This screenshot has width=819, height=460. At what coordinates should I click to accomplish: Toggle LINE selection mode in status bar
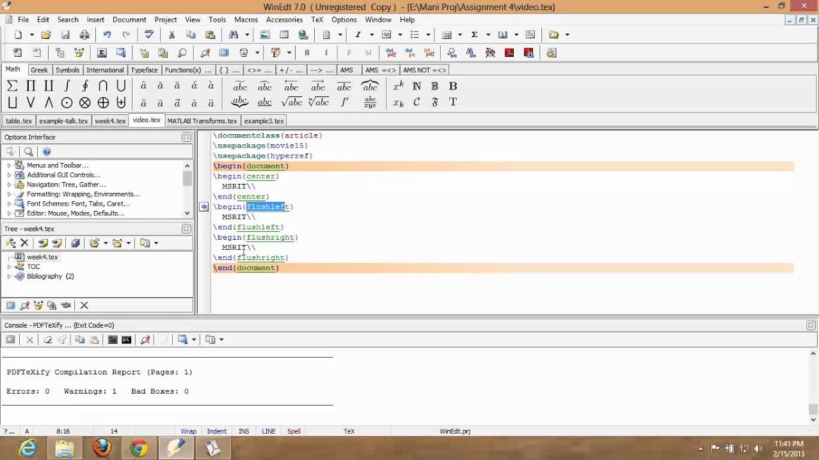[269, 431]
